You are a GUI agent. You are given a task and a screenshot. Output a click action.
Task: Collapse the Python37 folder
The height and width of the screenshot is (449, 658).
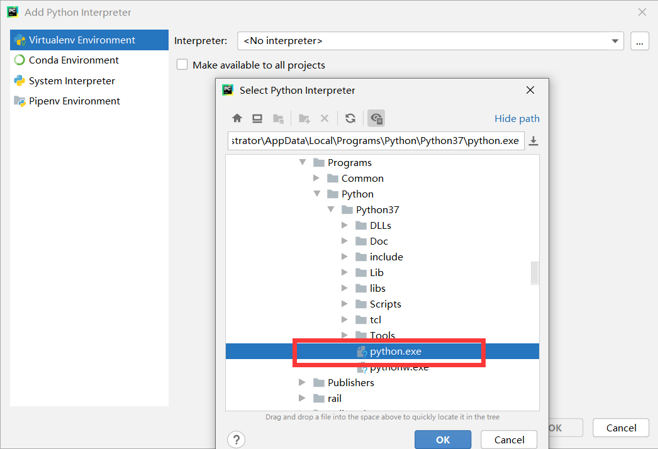click(331, 209)
